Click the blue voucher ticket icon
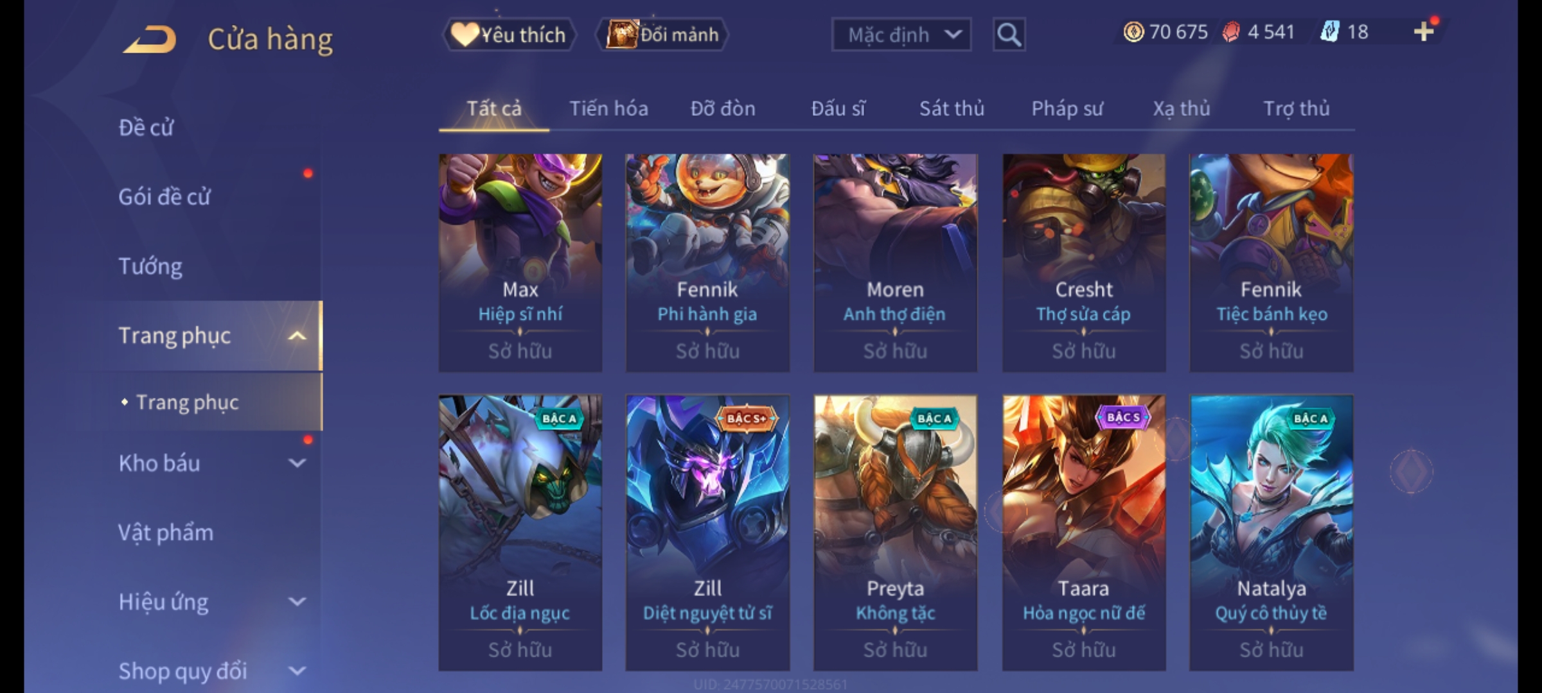1542x693 pixels. point(1330,32)
